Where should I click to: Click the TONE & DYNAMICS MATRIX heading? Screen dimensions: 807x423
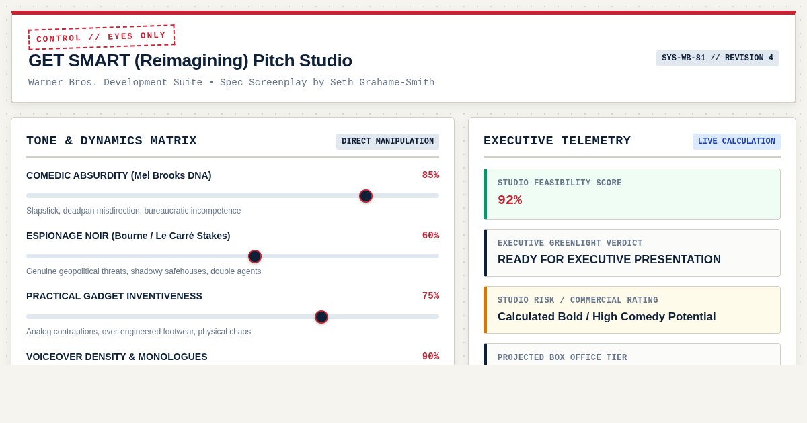(112, 141)
